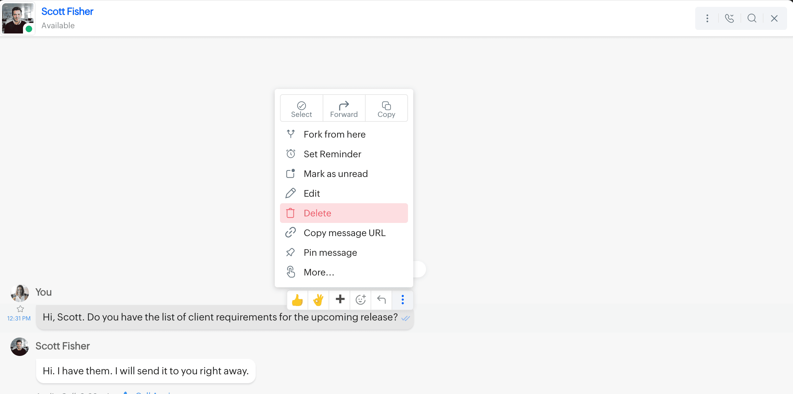793x394 pixels.
Task: Open Scott Fisher profile name link
Action: pyautogui.click(x=67, y=11)
